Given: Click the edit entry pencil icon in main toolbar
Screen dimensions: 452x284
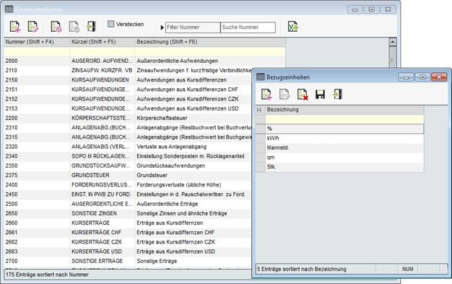Looking at the screenshot, I should 33,27.
